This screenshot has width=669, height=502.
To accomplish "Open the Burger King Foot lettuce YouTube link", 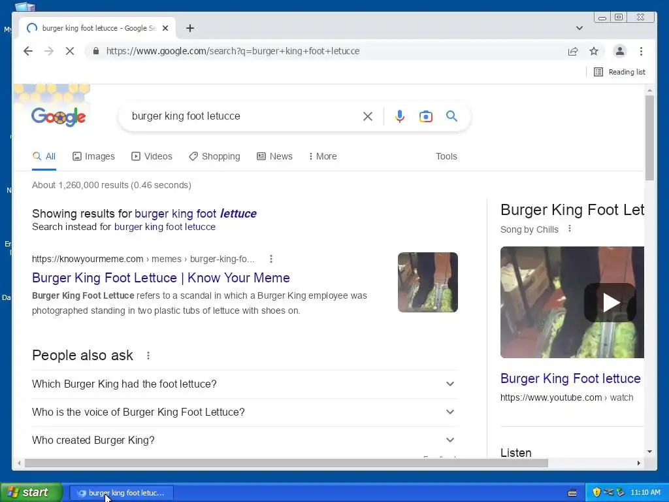I will pyautogui.click(x=570, y=378).
